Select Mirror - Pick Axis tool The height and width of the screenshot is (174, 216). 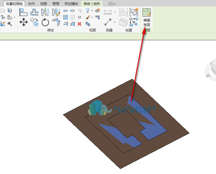[45, 12]
